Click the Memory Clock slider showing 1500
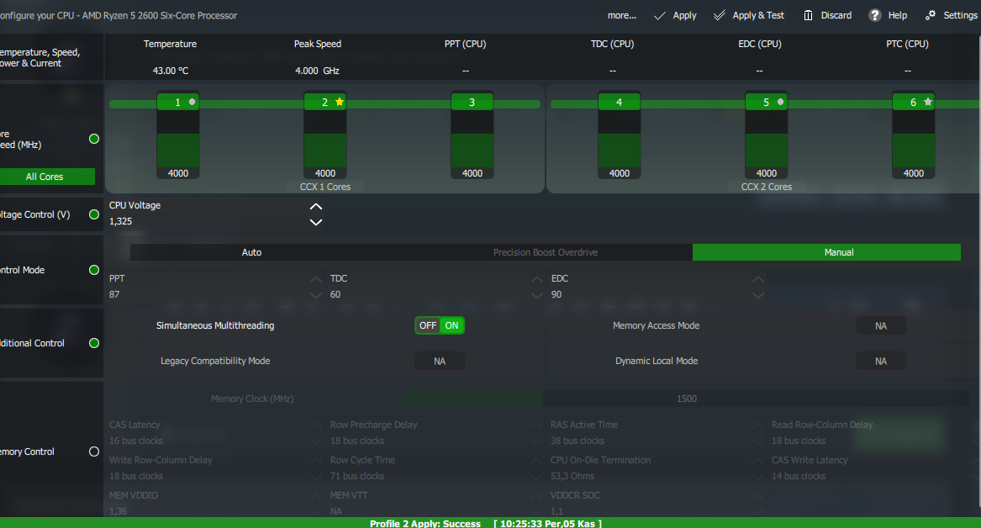 tap(686, 399)
